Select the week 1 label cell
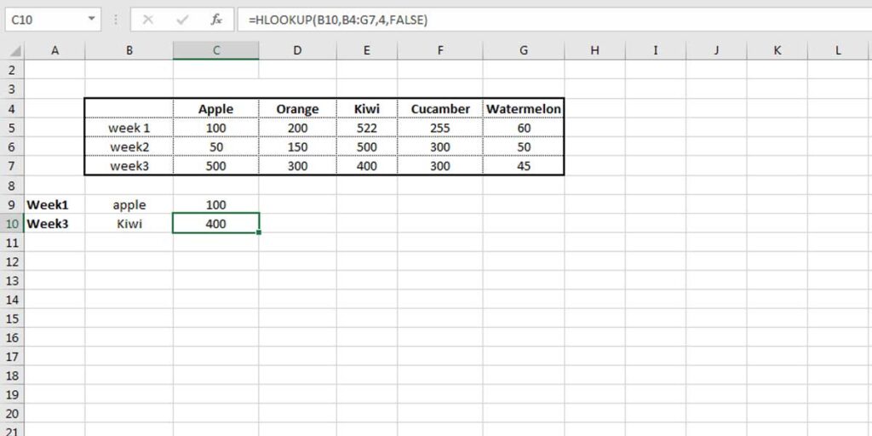 point(129,128)
